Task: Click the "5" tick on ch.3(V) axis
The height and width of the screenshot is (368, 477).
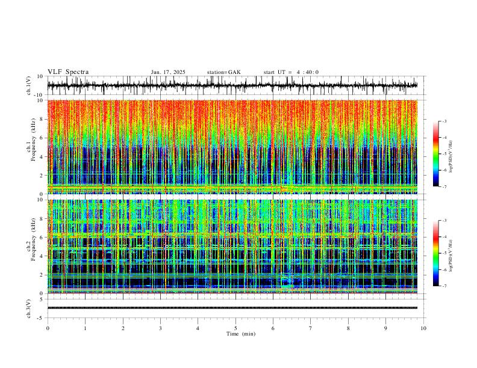Action: pyautogui.click(x=42, y=299)
